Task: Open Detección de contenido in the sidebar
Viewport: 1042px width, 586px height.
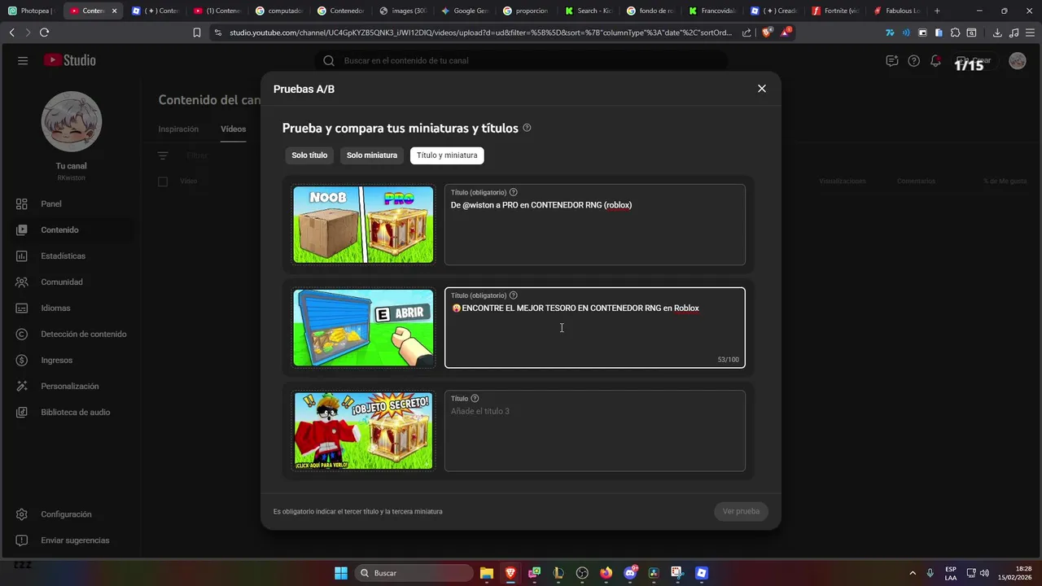Action: (70, 334)
